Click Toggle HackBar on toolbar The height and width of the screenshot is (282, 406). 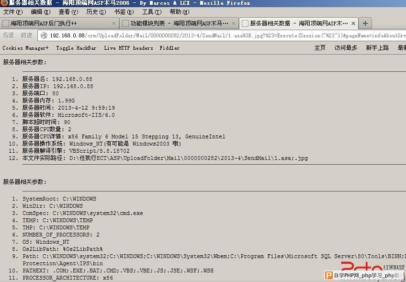76,48
